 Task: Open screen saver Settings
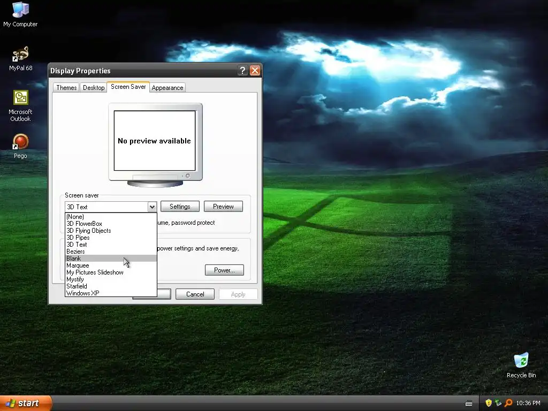coord(180,207)
